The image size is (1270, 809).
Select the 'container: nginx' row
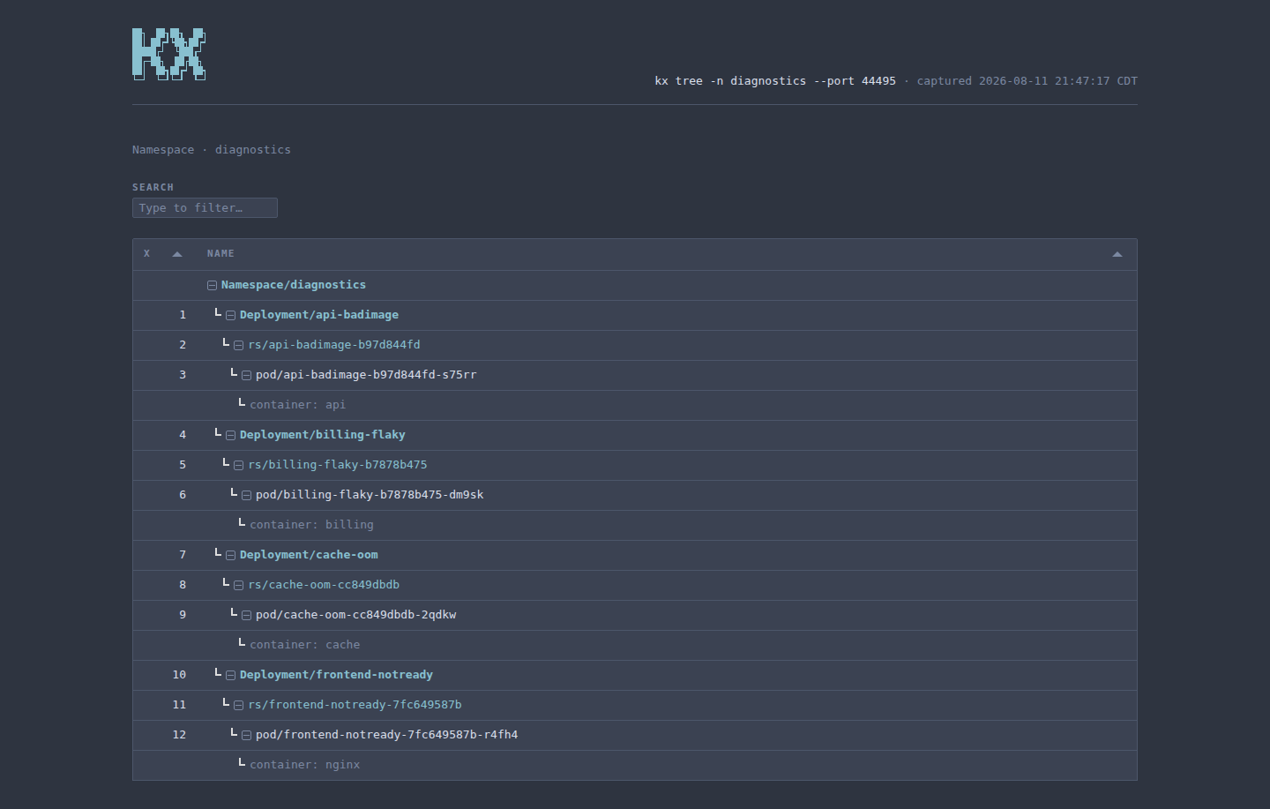tap(634, 765)
